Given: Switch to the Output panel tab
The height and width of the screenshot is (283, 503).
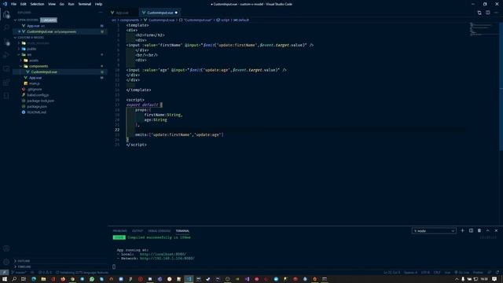Looking at the screenshot, I should (138, 230).
